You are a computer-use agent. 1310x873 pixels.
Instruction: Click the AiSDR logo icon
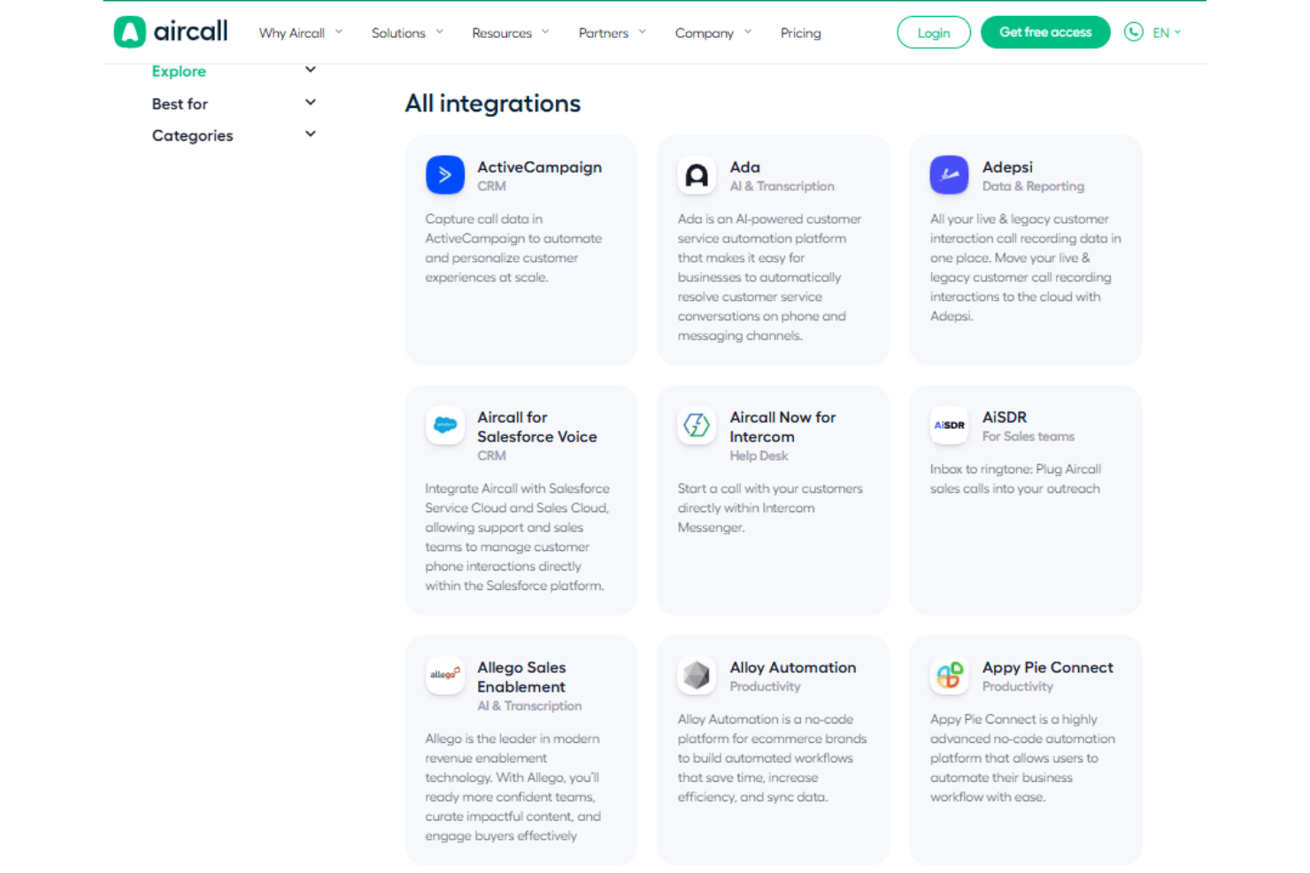coord(950,425)
